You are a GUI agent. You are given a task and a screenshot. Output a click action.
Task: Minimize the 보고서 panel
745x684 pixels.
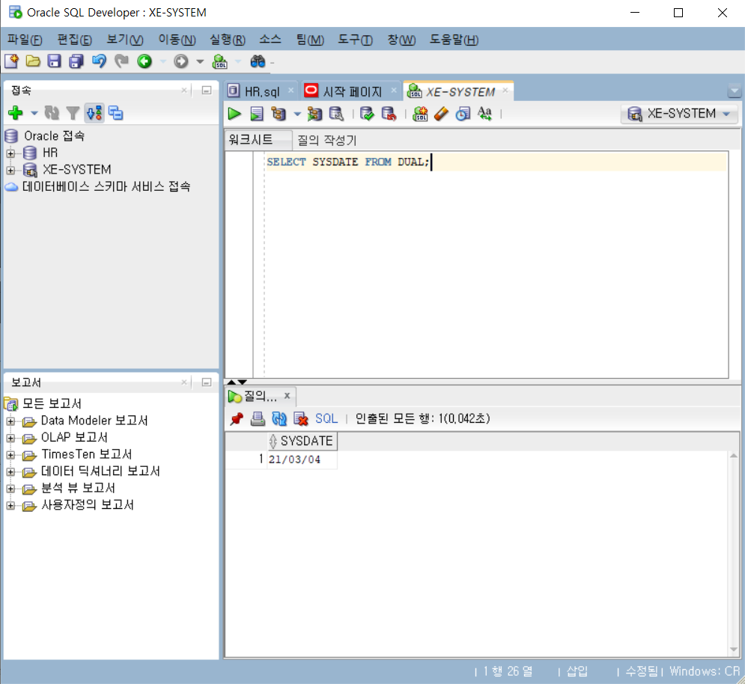point(207,382)
